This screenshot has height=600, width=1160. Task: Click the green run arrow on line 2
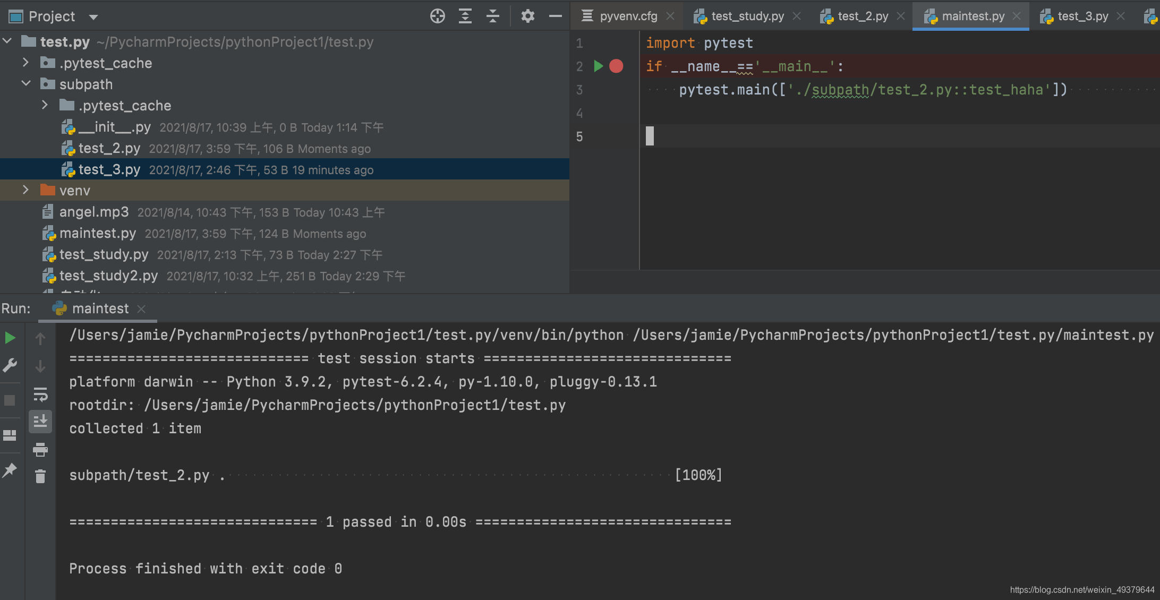point(599,66)
